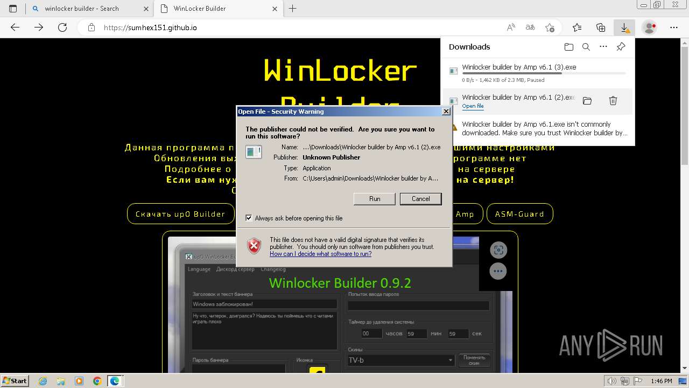This screenshot has height=388, width=689.
Task: Click the paused download progress bar
Action: (x=544, y=73)
